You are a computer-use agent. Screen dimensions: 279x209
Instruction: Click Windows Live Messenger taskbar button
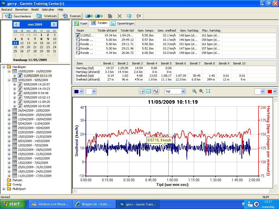click(50, 204)
